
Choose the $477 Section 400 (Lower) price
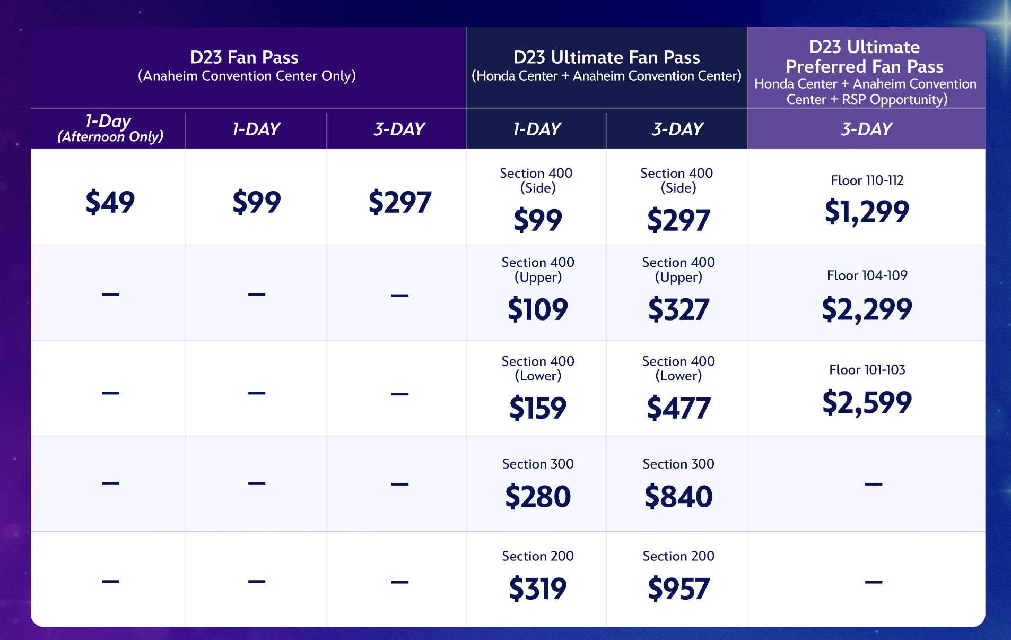click(x=678, y=408)
